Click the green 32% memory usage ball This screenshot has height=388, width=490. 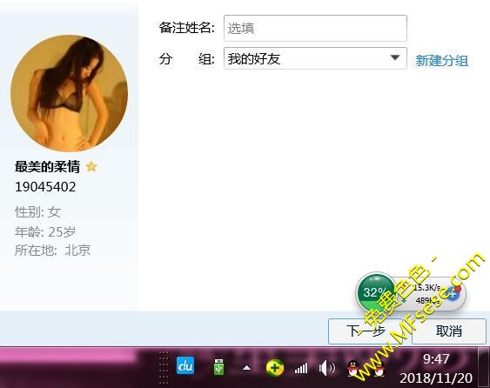click(376, 292)
